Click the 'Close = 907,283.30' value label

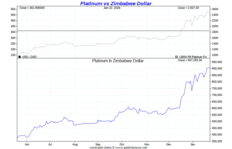[190, 60]
